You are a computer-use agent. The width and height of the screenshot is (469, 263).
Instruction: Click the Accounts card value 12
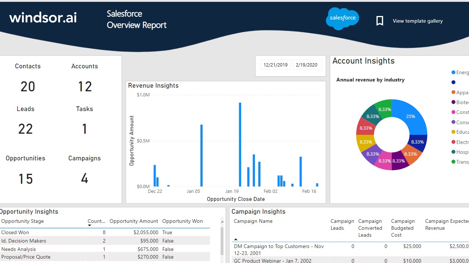point(85,87)
